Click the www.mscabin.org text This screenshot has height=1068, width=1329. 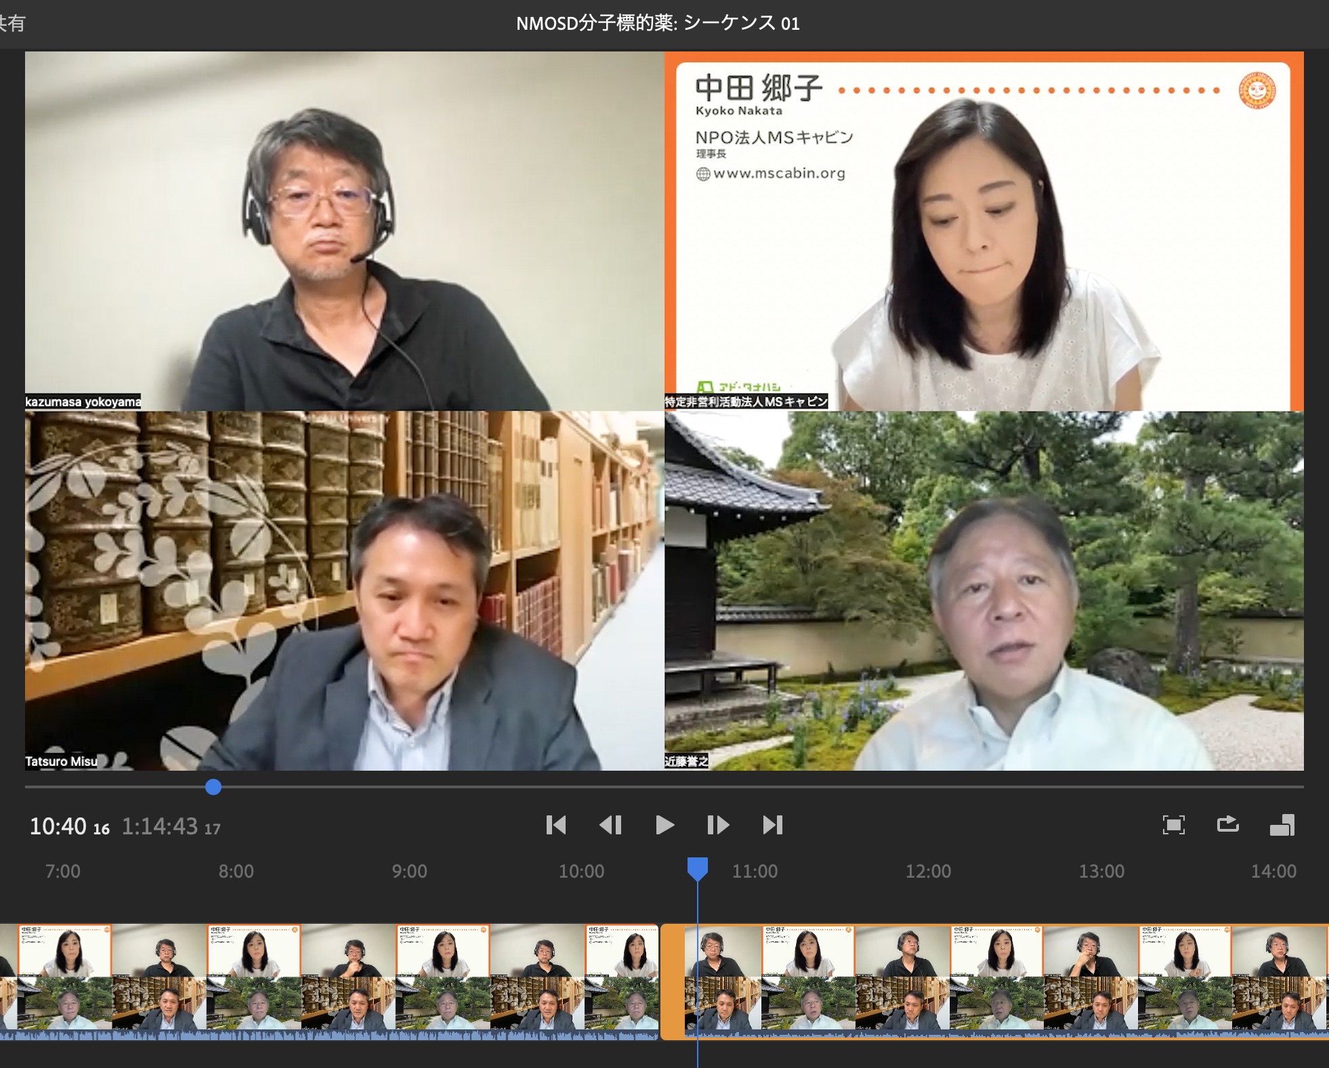(x=779, y=173)
